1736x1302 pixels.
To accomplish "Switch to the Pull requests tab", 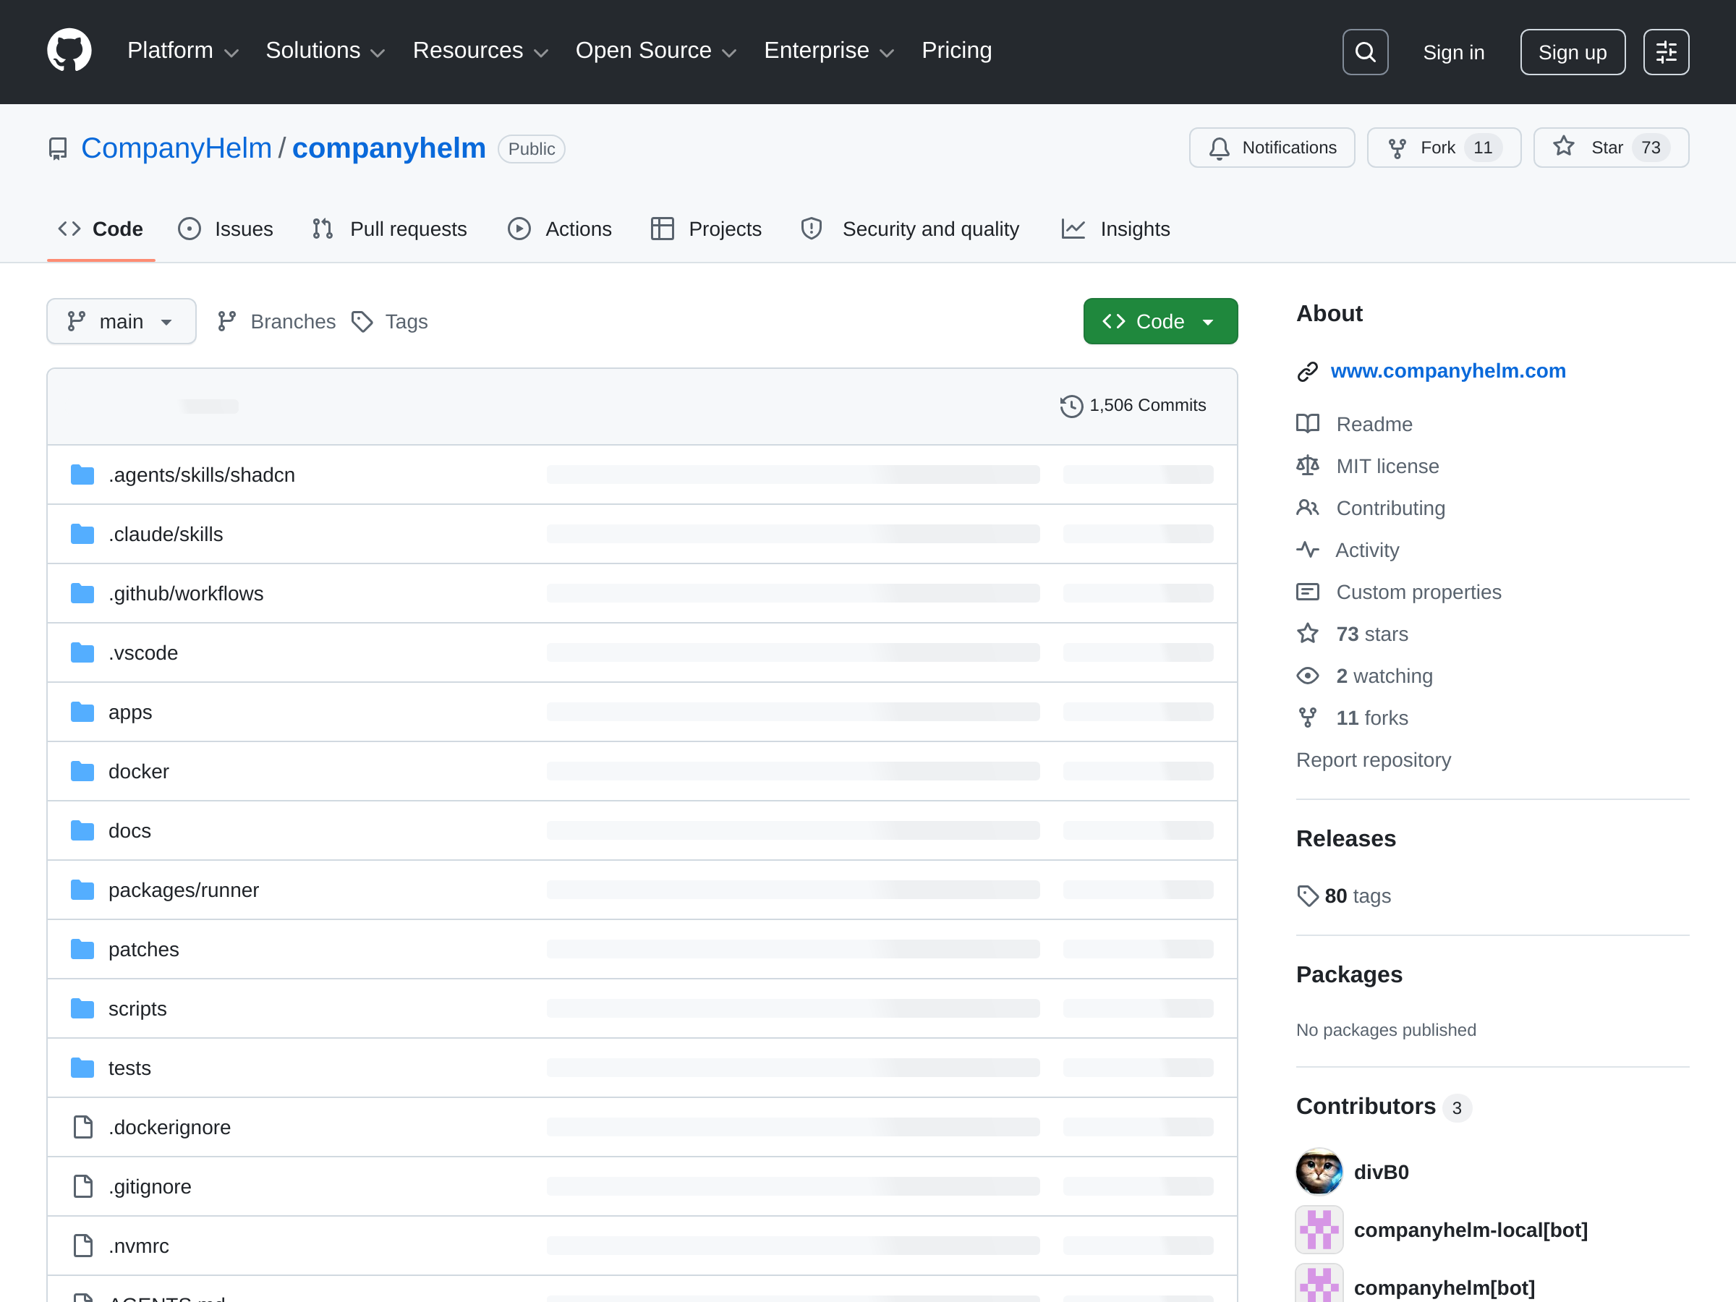I will click(389, 229).
